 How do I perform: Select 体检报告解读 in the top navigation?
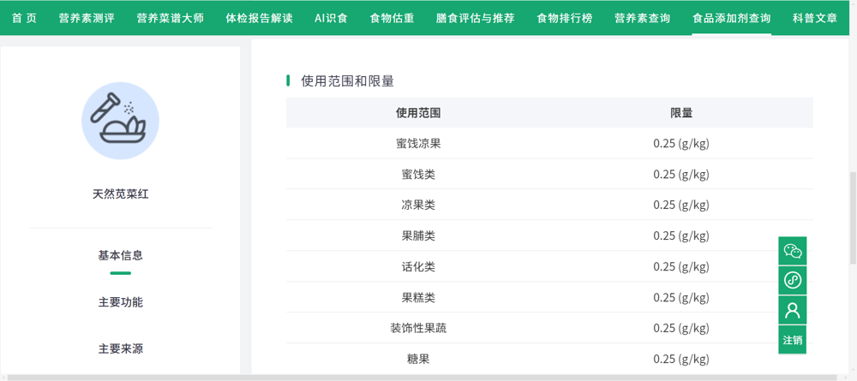coord(259,18)
